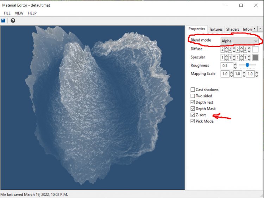Image resolution: width=264 pixels, height=198 pixels.
Task: Enable the Cast shadows checkbox
Action: 193,90
